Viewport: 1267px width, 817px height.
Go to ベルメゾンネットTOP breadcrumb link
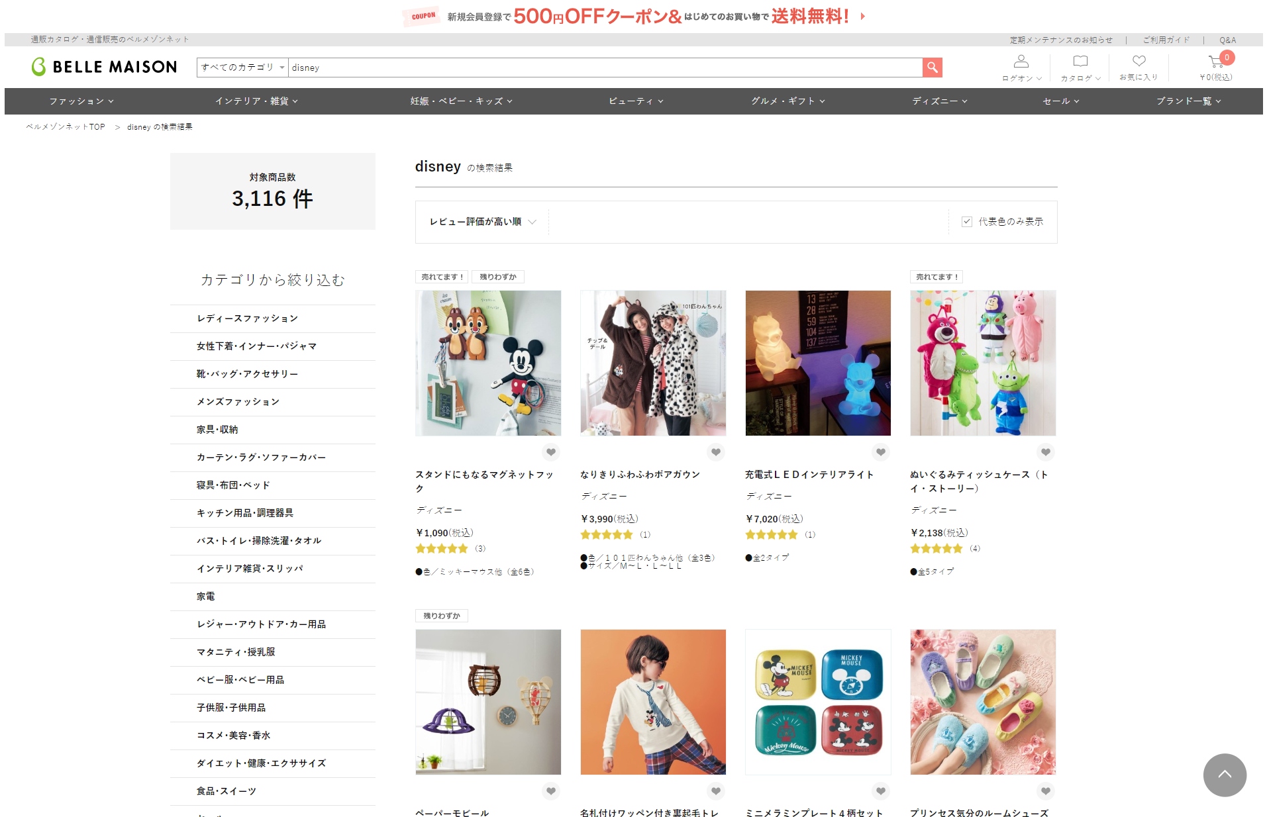pos(66,127)
